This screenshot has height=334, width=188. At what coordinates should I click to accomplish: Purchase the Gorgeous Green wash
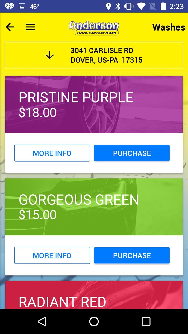[132, 255]
